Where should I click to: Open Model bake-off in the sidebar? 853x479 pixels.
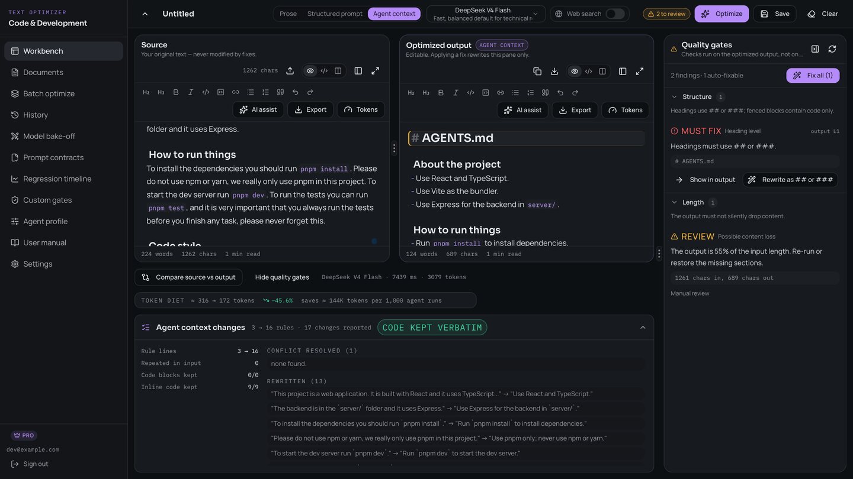64,136
